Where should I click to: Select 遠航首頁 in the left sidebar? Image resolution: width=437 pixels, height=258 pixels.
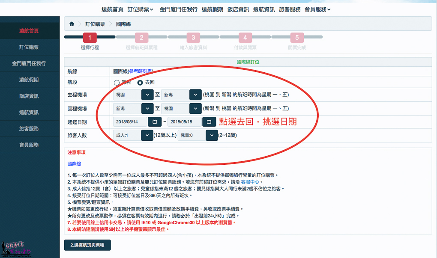click(29, 31)
